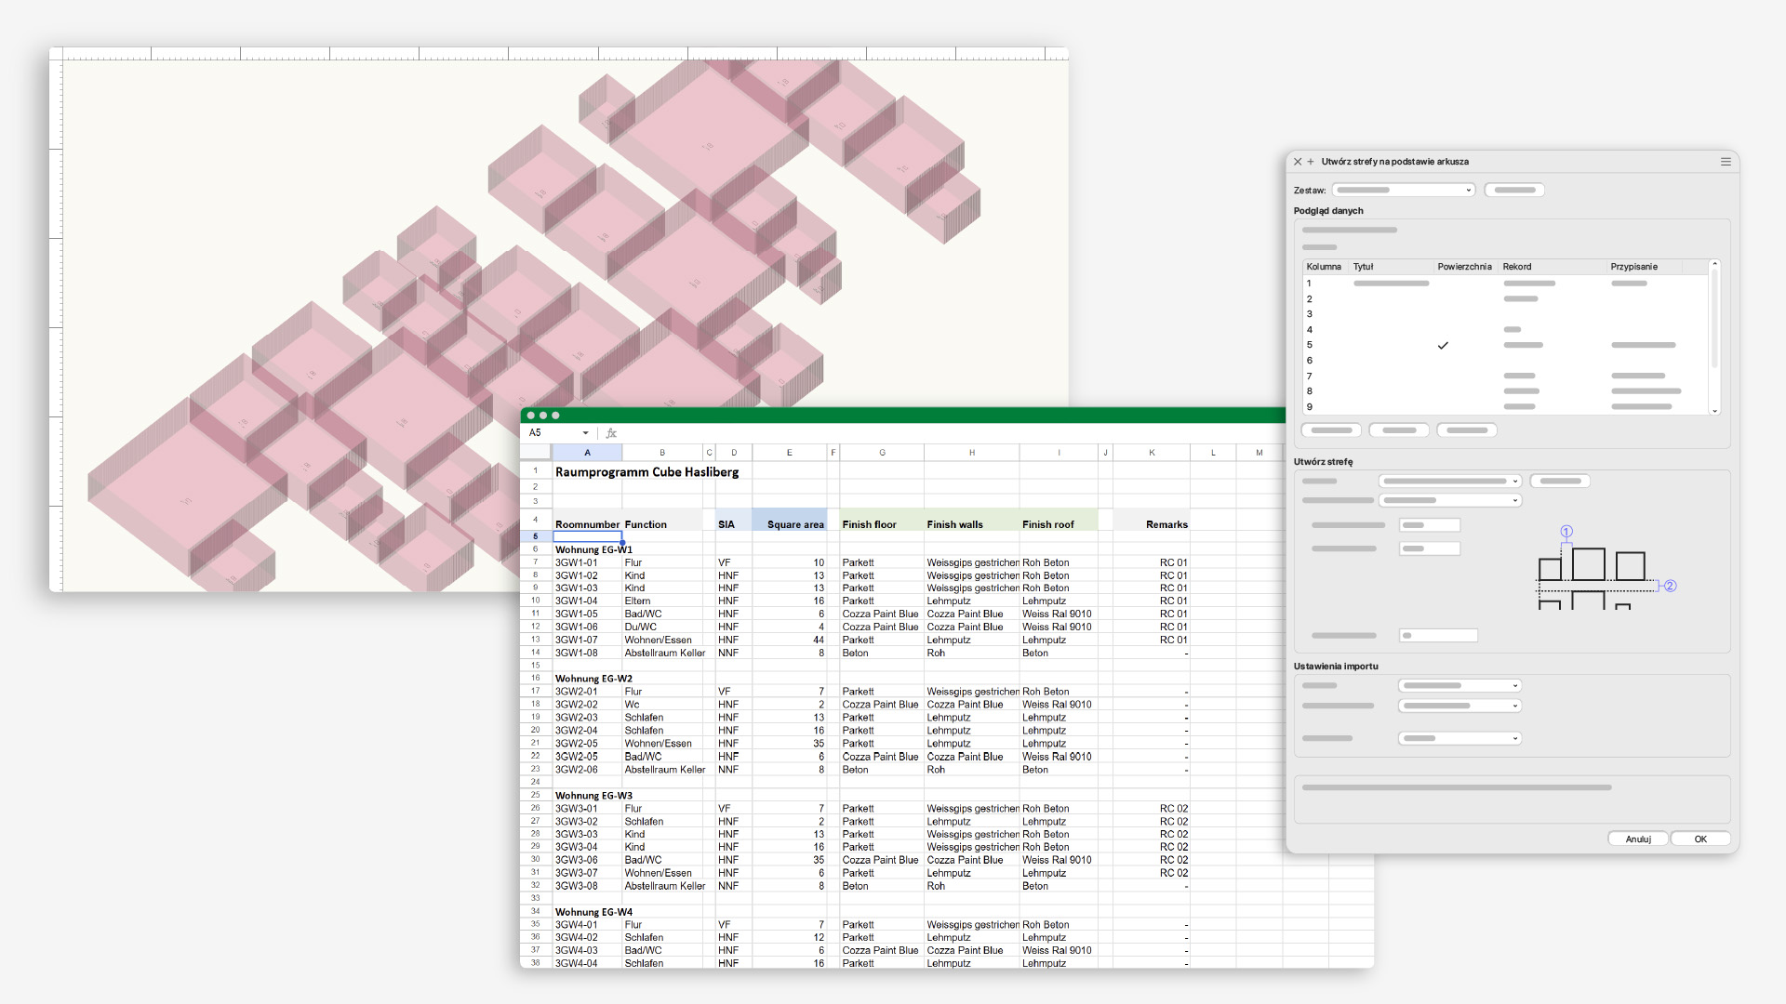Select cell with Raumprogramm Cube Hasliberg title

coord(587,472)
